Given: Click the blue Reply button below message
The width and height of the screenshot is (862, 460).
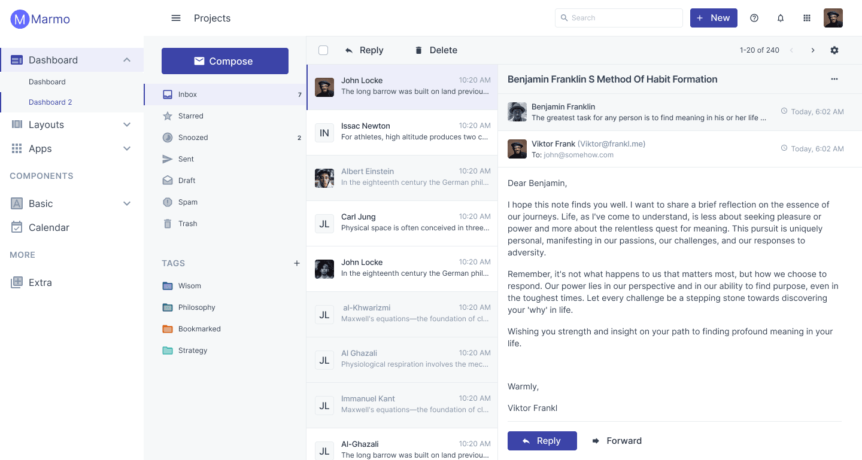Looking at the screenshot, I should (x=542, y=441).
